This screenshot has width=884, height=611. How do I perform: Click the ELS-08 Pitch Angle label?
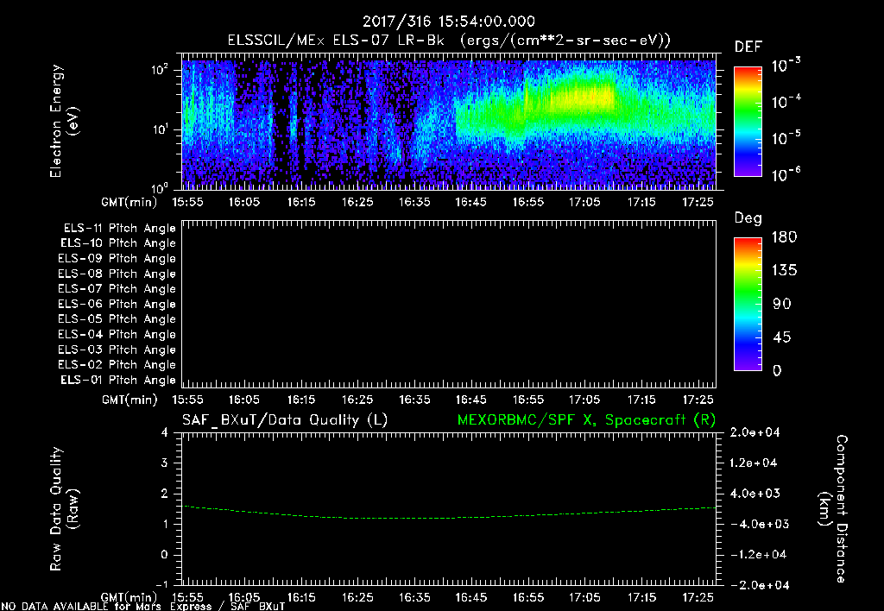pyautogui.click(x=117, y=274)
